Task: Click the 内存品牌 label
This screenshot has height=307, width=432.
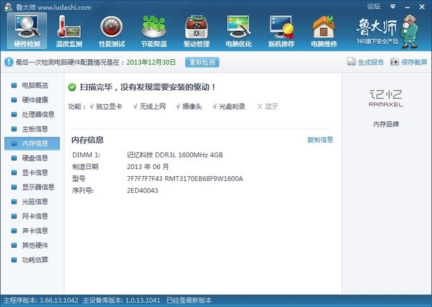Action: pyautogui.click(x=386, y=125)
